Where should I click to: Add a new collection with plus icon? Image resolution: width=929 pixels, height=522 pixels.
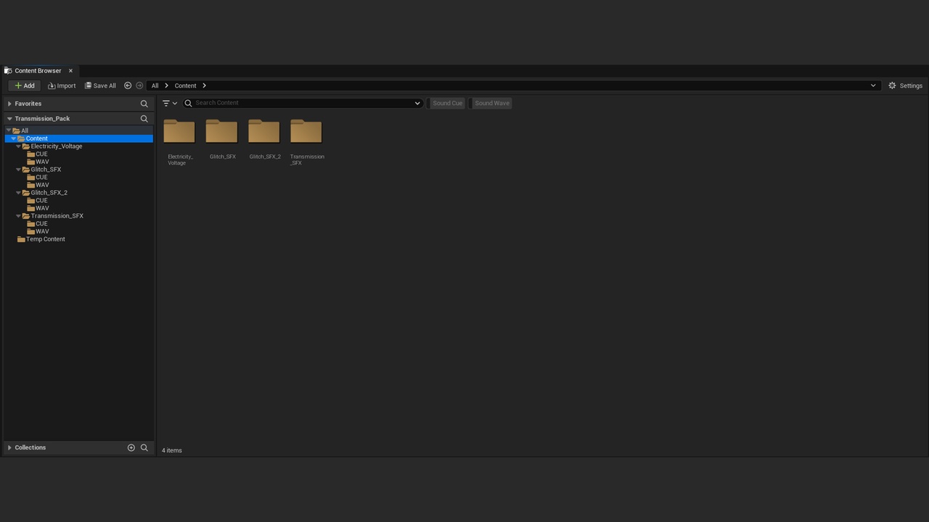pos(131,448)
